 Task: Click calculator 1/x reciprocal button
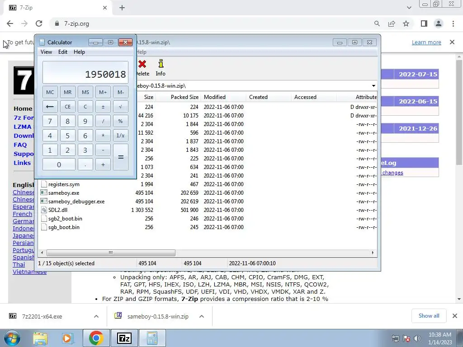120,136
